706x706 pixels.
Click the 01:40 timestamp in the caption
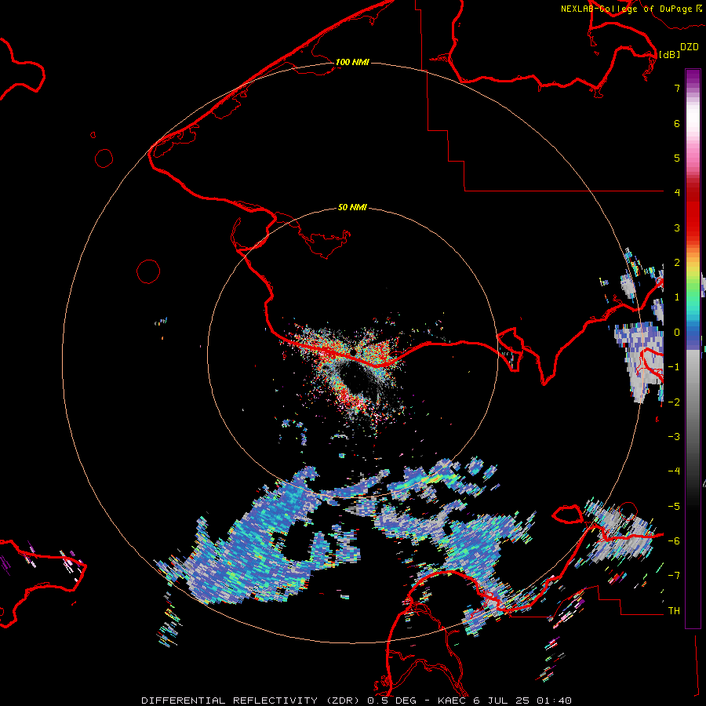[x=553, y=701]
